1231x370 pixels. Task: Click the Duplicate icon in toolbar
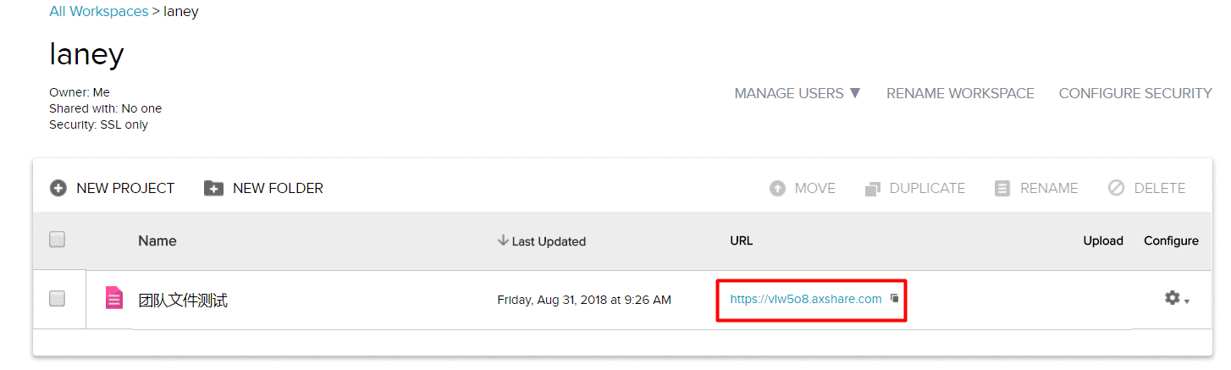tap(873, 188)
